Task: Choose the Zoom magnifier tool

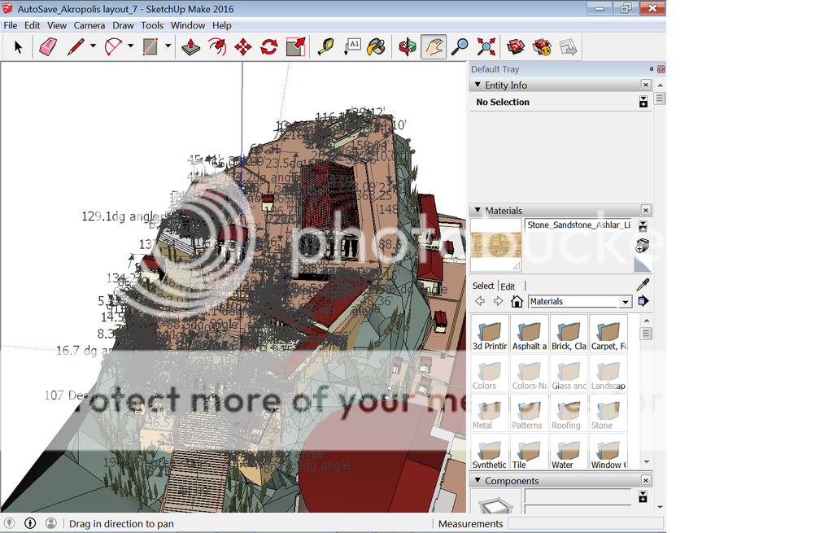Action: click(x=460, y=47)
